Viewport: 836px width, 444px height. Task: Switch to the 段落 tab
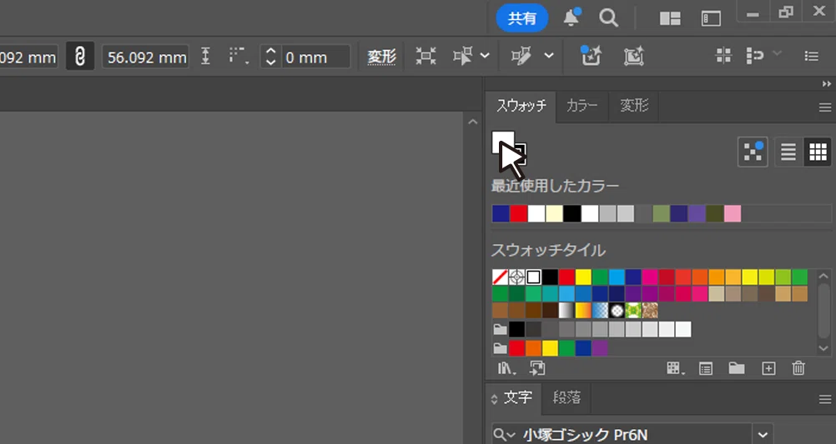point(567,397)
